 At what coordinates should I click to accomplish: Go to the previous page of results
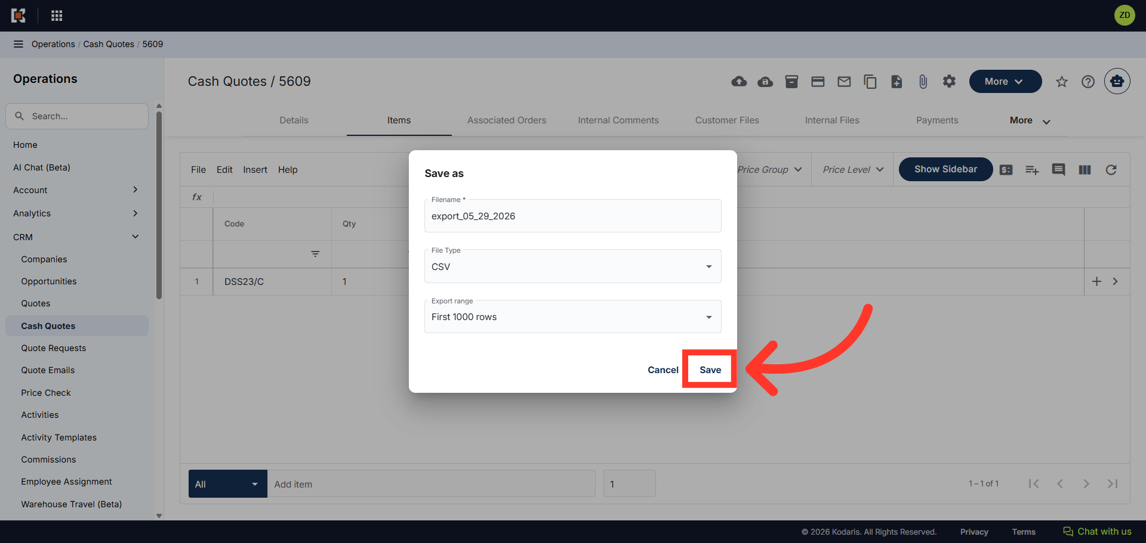1060,484
